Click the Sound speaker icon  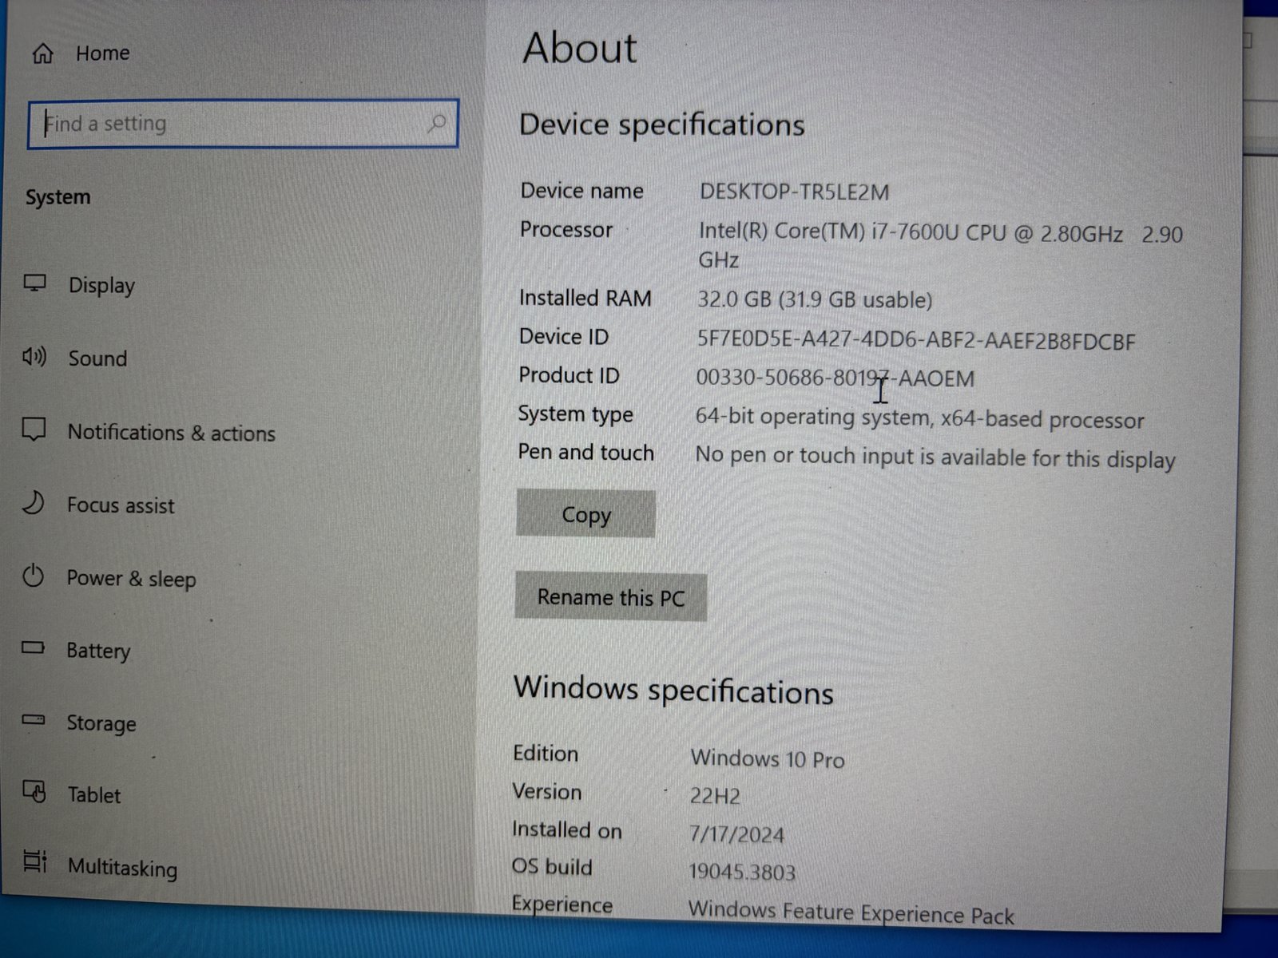(x=34, y=356)
